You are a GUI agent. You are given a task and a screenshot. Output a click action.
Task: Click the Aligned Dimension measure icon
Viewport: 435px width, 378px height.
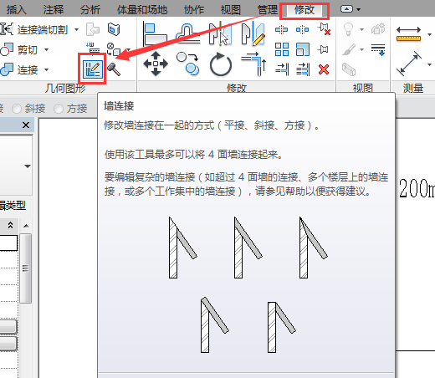click(408, 64)
